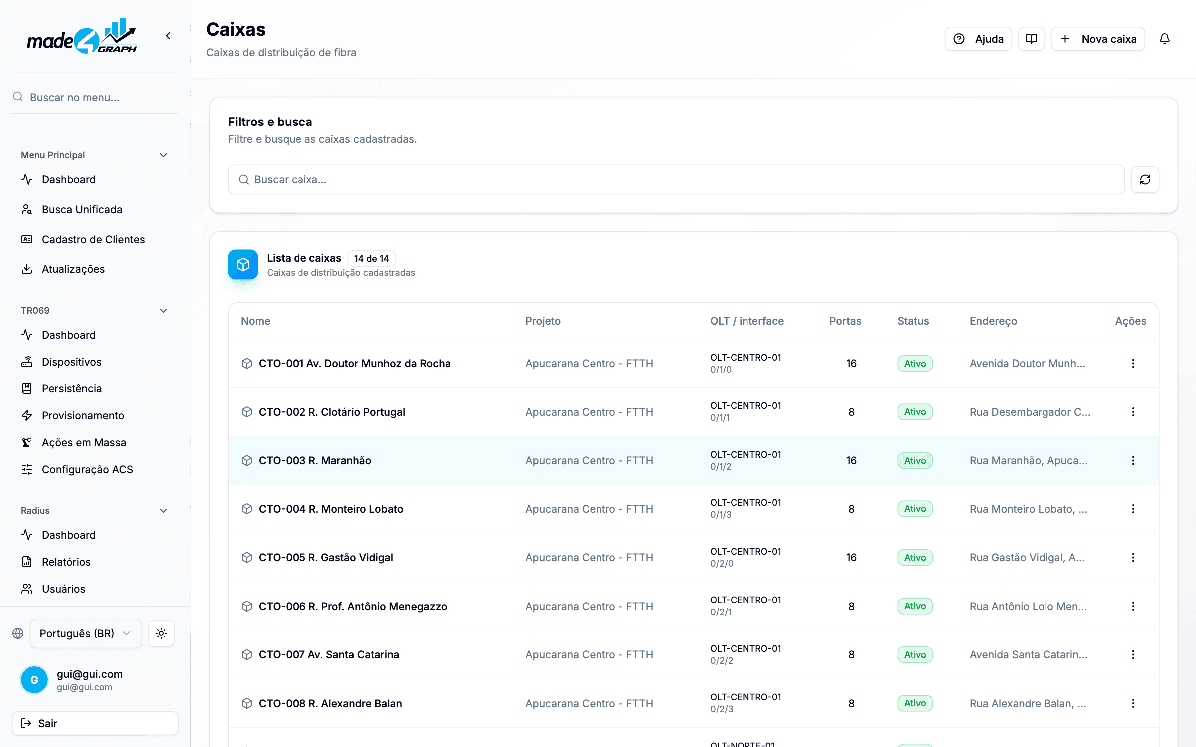Screen dimensions: 1196x747
Task: Click the globe language icon
Action: click(x=18, y=633)
